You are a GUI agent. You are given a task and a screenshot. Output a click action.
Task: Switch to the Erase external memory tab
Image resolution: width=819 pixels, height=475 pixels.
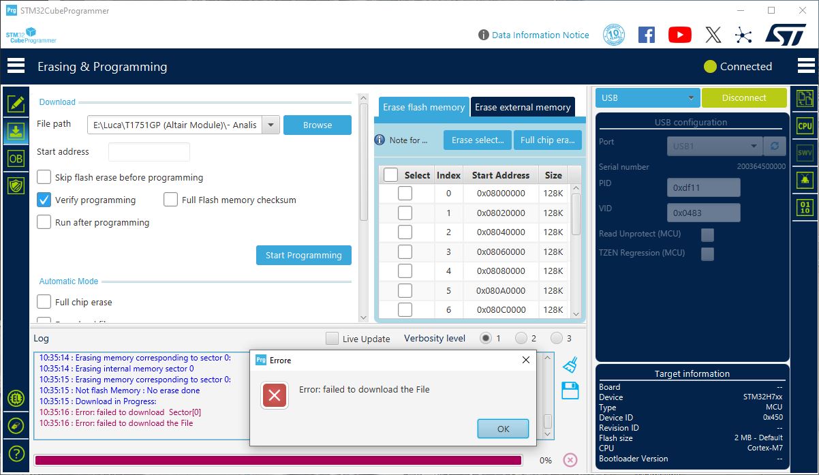523,107
